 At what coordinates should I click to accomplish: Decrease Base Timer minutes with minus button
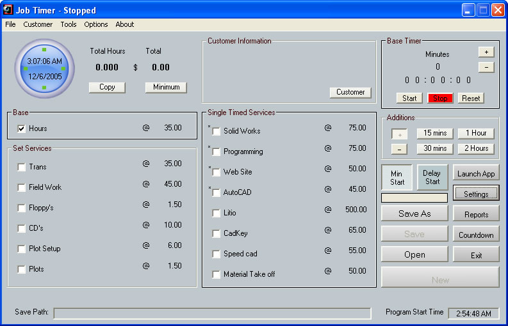486,67
